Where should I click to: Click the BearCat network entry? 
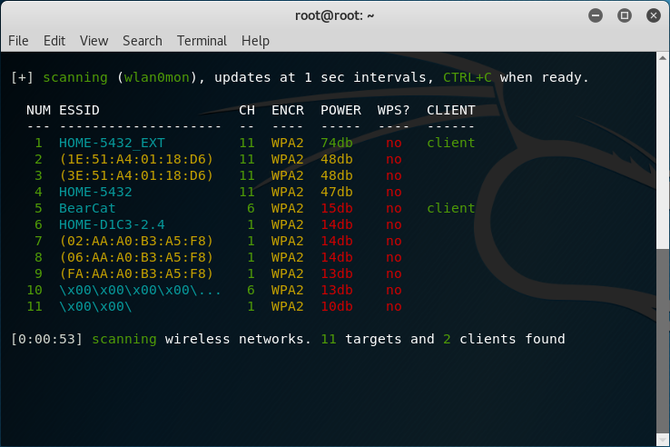coord(87,208)
